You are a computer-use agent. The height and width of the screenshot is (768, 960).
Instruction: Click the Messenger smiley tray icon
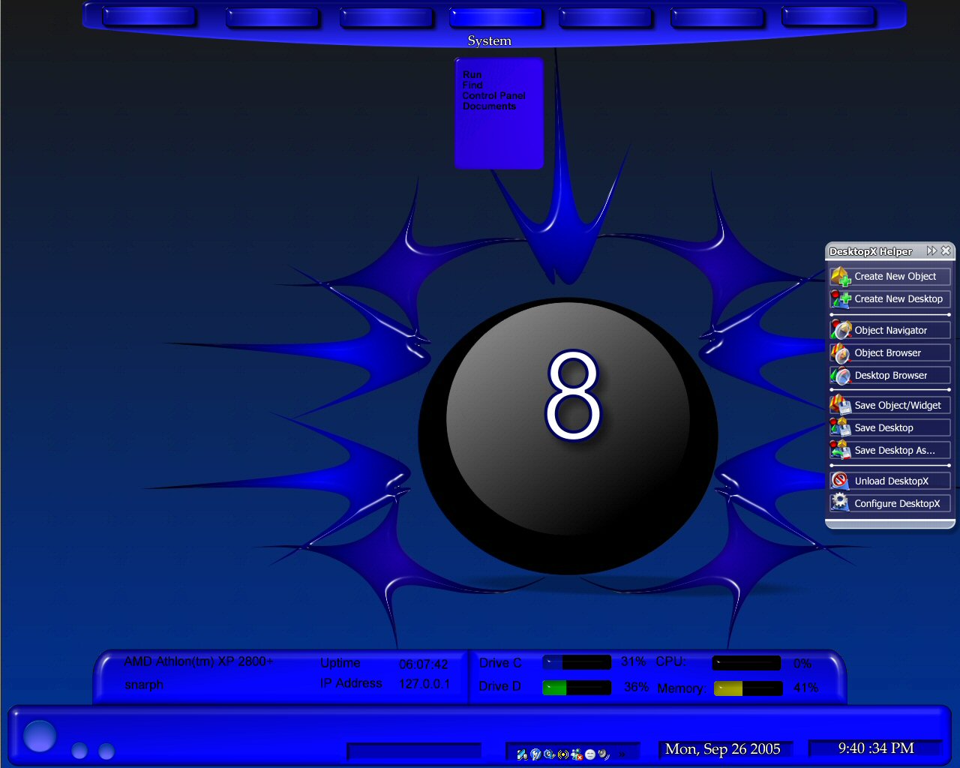590,754
